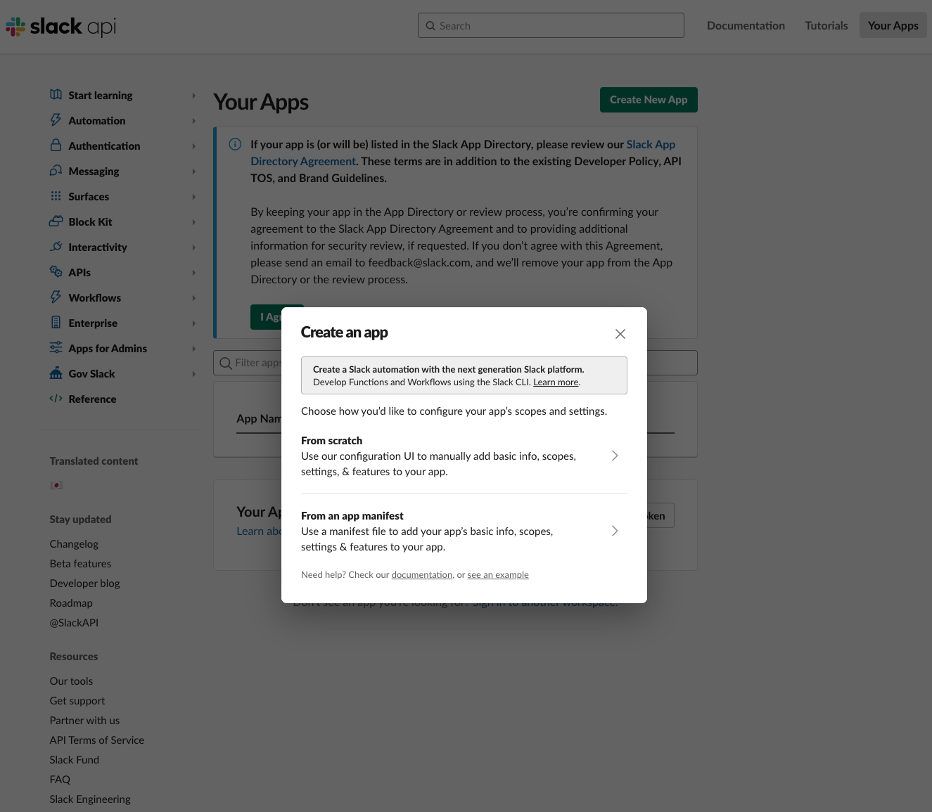Click the Enterprise building icon
This screenshot has width=932, height=812.
point(56,323)
